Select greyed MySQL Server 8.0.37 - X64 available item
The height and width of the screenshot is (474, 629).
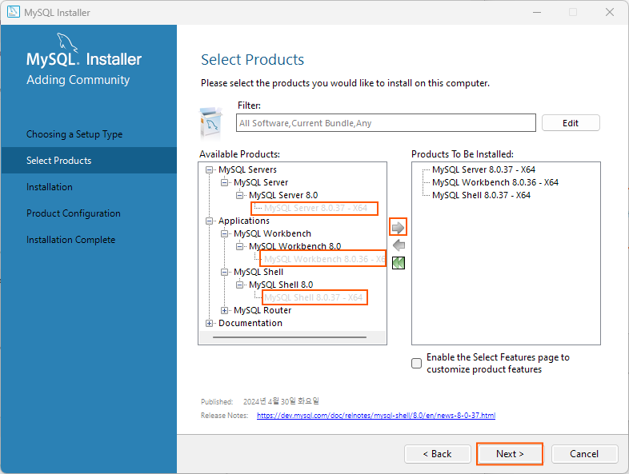315,209
